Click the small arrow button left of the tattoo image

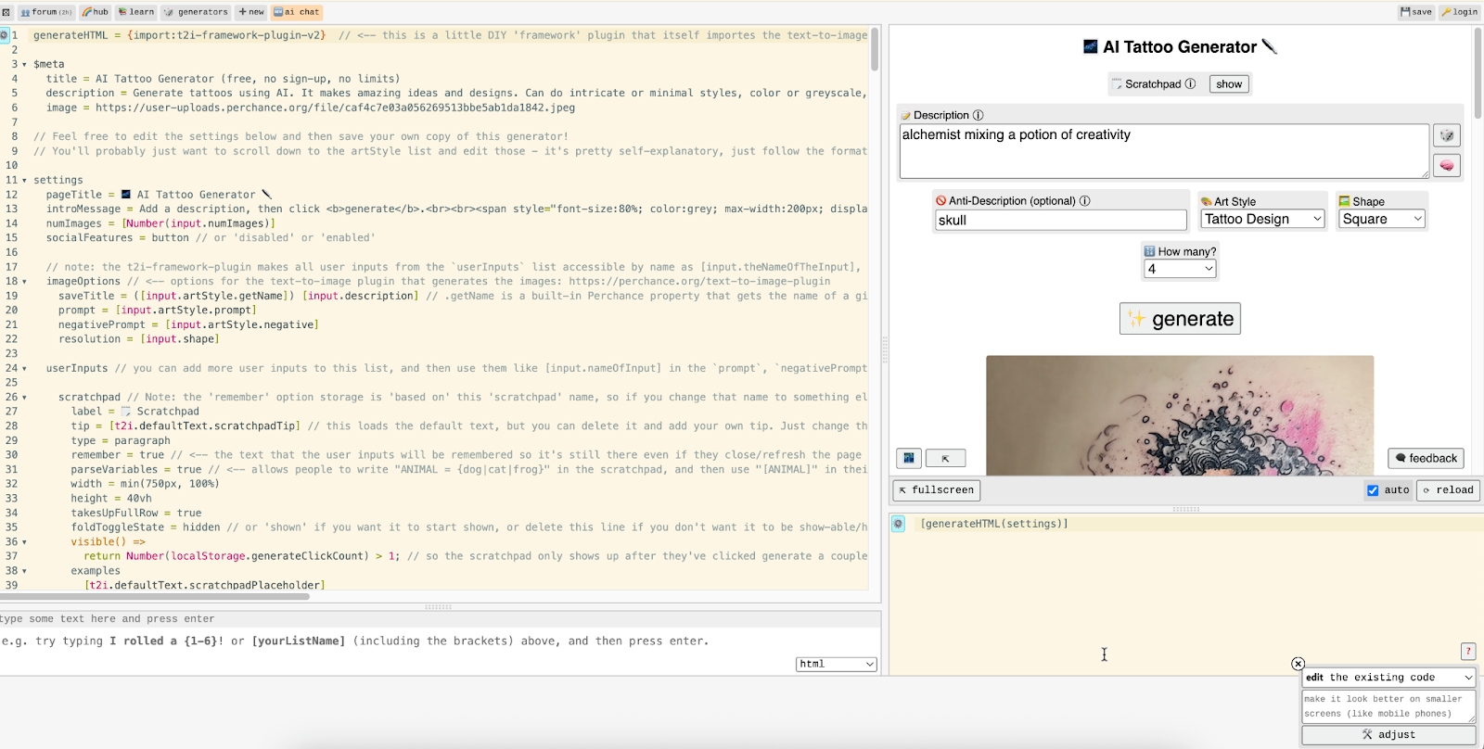point(945,458)
